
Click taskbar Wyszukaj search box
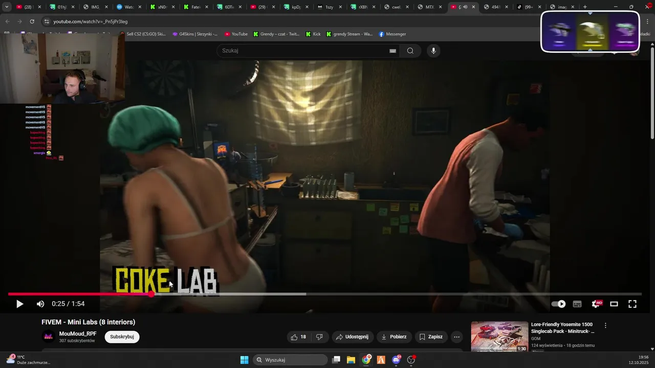pyautogui.click(x=291, y=360)
